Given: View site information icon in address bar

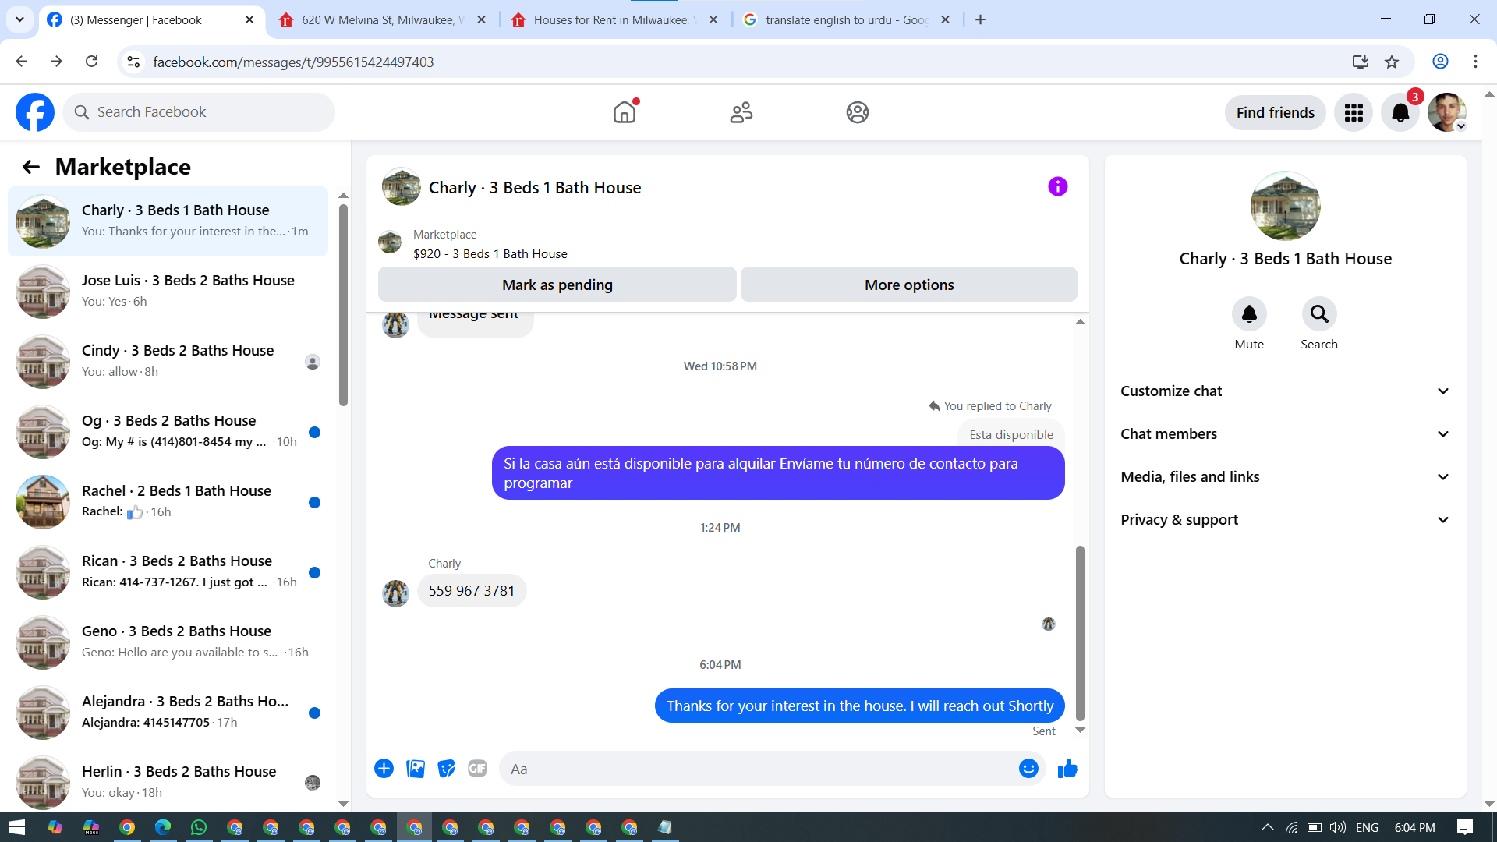Looking at the screenshot, I should point(133,62).
